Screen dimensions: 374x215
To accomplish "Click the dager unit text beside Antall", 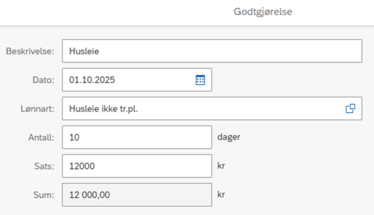I will (229, 137).
